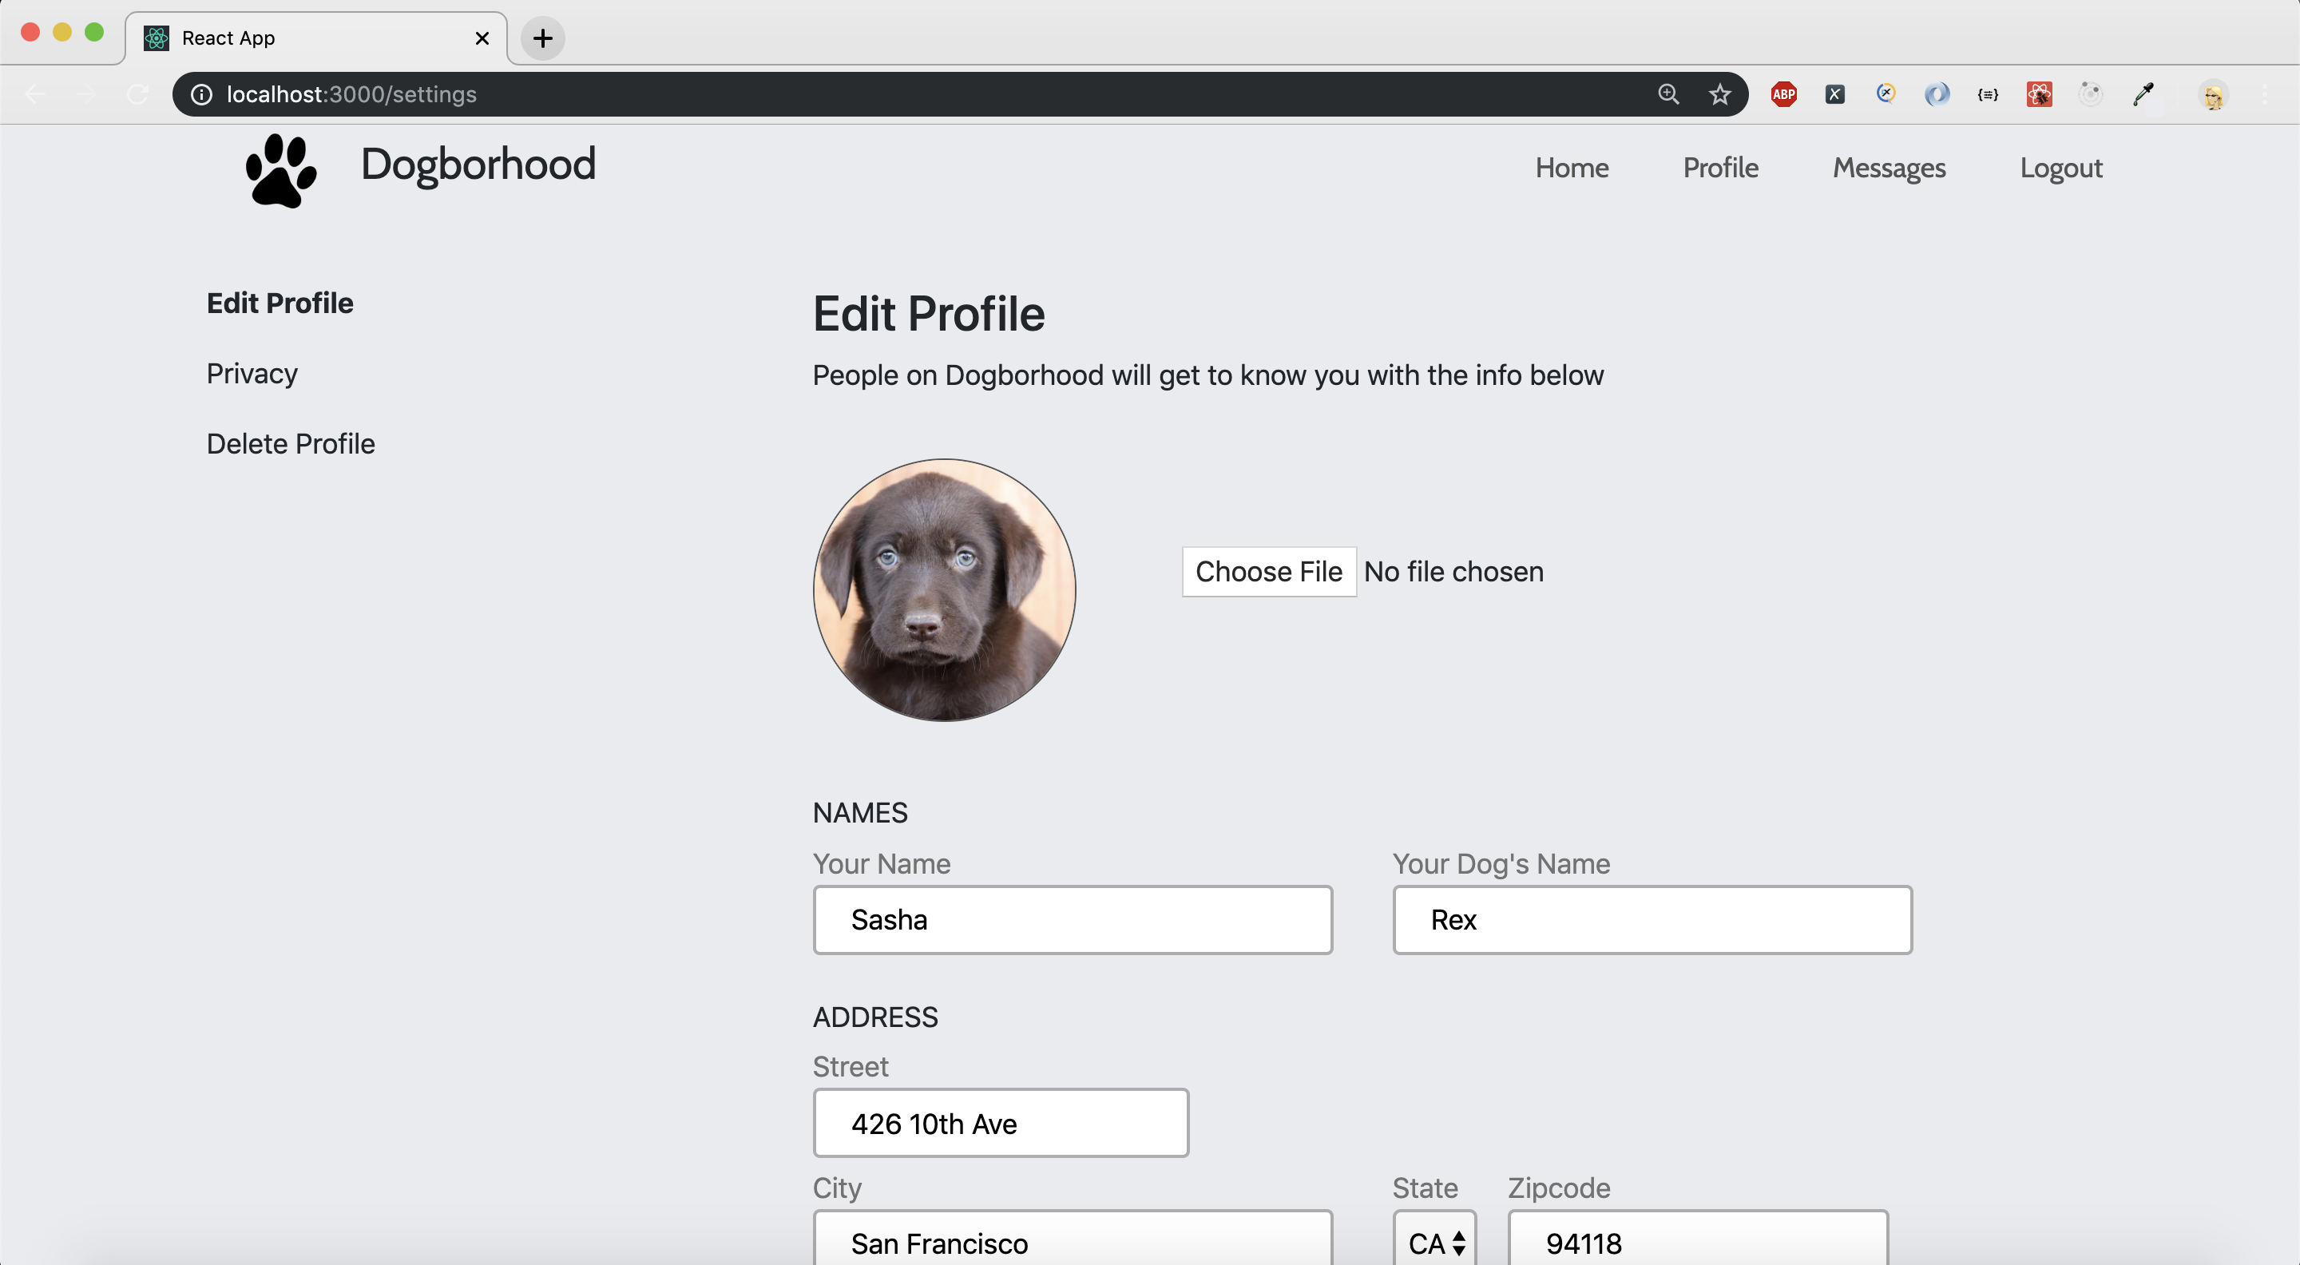Click Delete Profile in the sidebar
The height and width of the screenshot is (1265, 2300).
(291, 442)
